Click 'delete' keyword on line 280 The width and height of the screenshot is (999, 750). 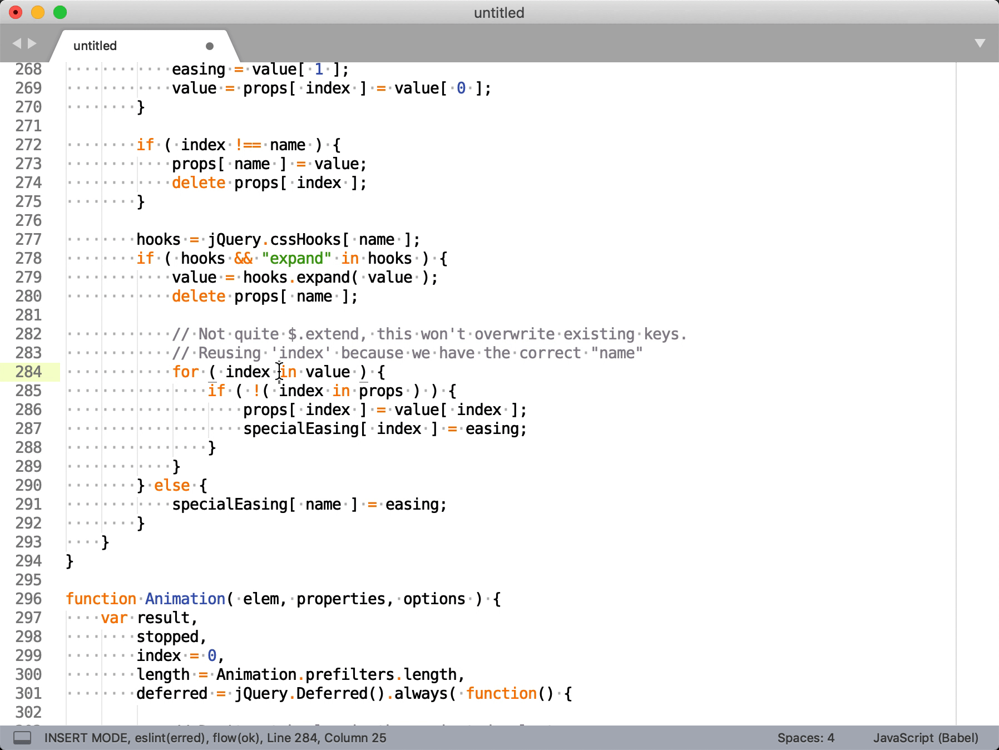tap(199, 296)
